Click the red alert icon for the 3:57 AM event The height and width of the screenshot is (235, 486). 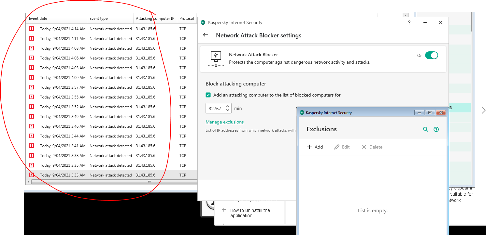(32, 87)
